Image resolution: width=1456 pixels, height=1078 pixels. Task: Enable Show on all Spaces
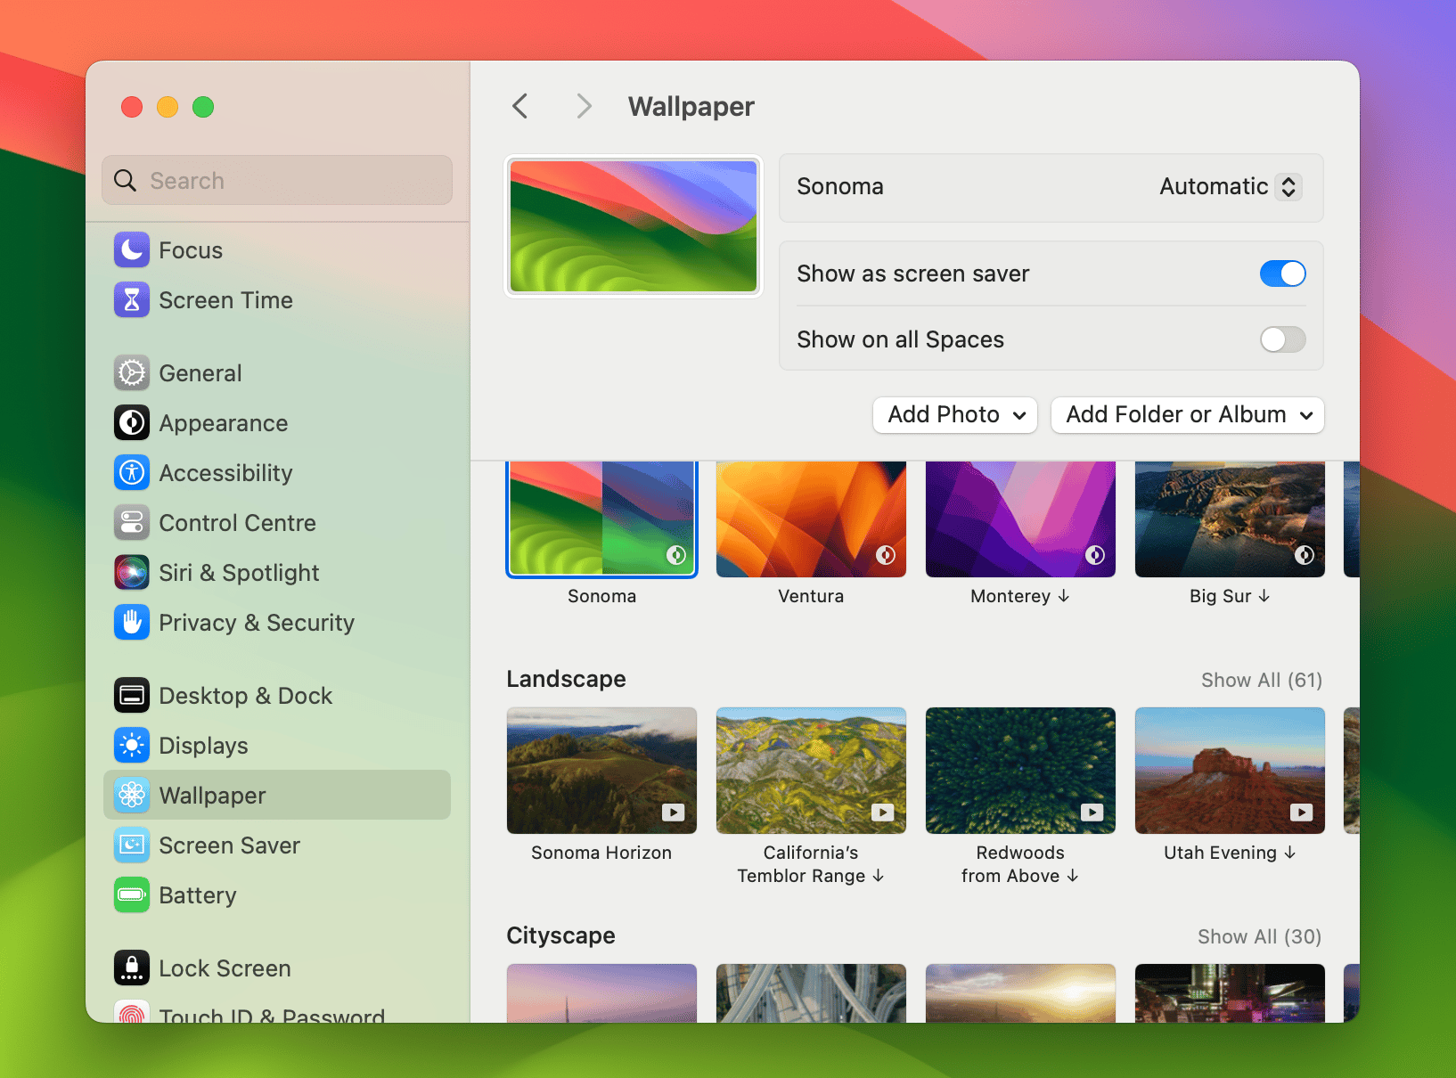click(1283, 339)
